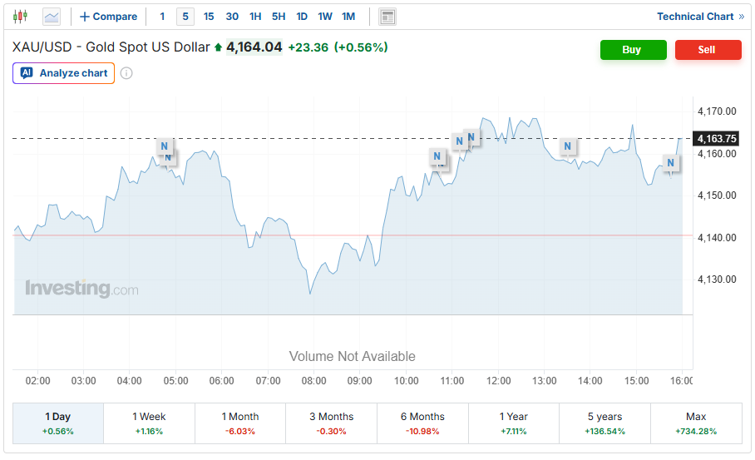The width and height of the screenshot is (755, 460).
Task: Click the 02:00 time axis label
Action: (37, 381)
